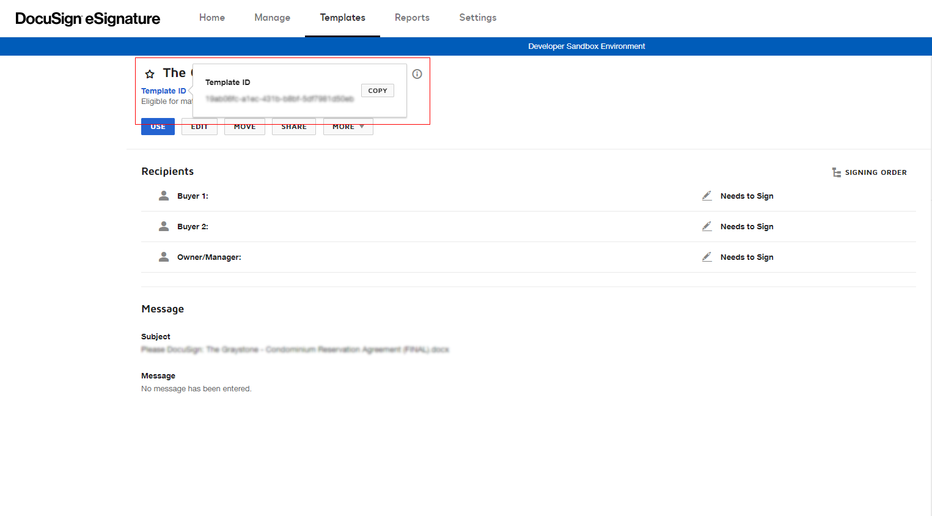Open the Template ID link

[x=163, y=90]
